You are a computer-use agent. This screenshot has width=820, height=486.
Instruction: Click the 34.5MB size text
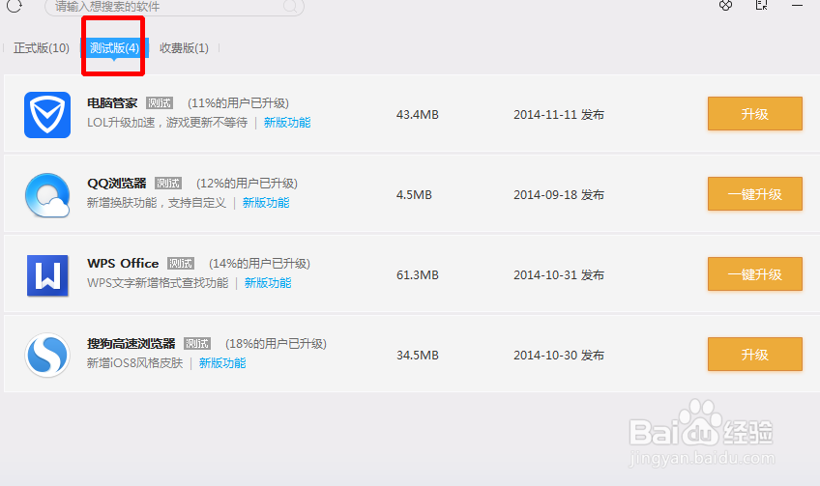point(418,356)
